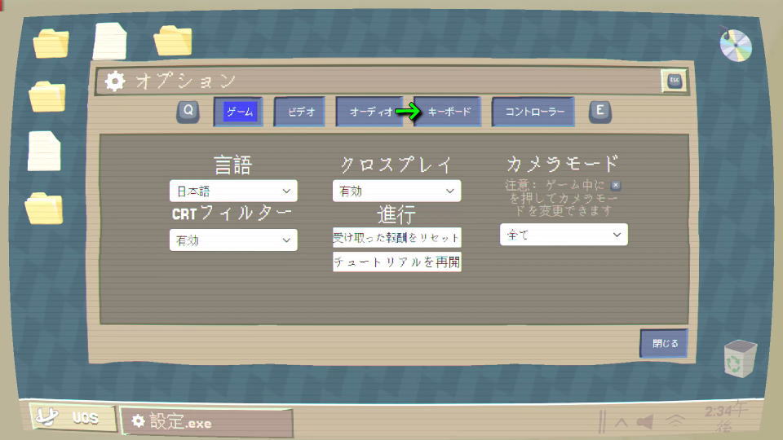
Task: Click the Wi-Fi signal icon in tray
Action: (x=675, y=421)
